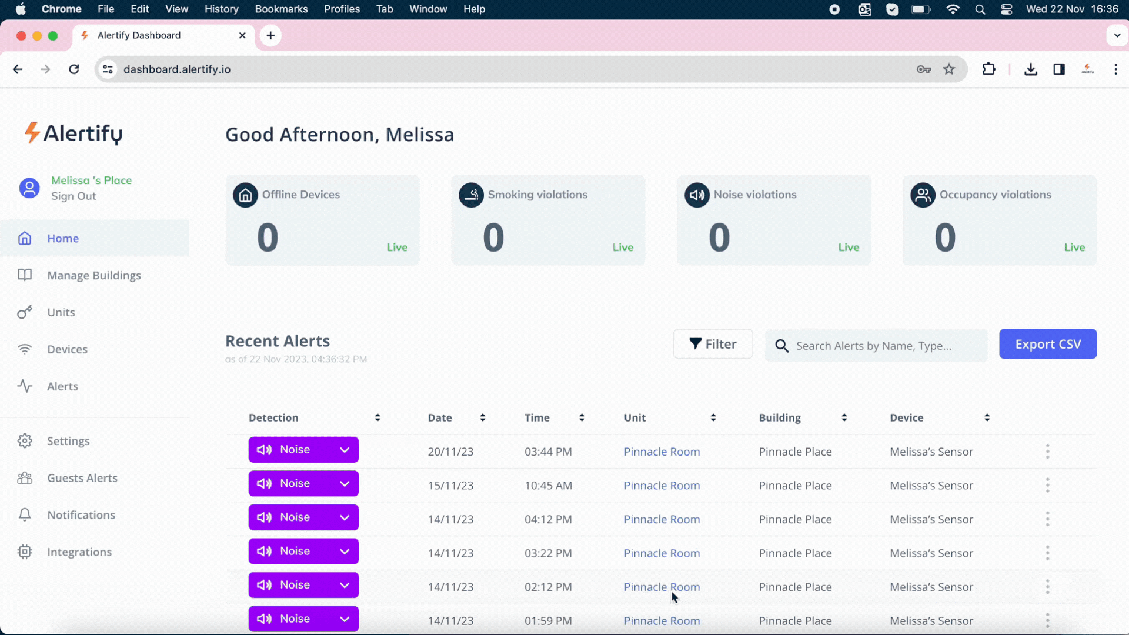Toggle sort on Detection column

[378, 417]
